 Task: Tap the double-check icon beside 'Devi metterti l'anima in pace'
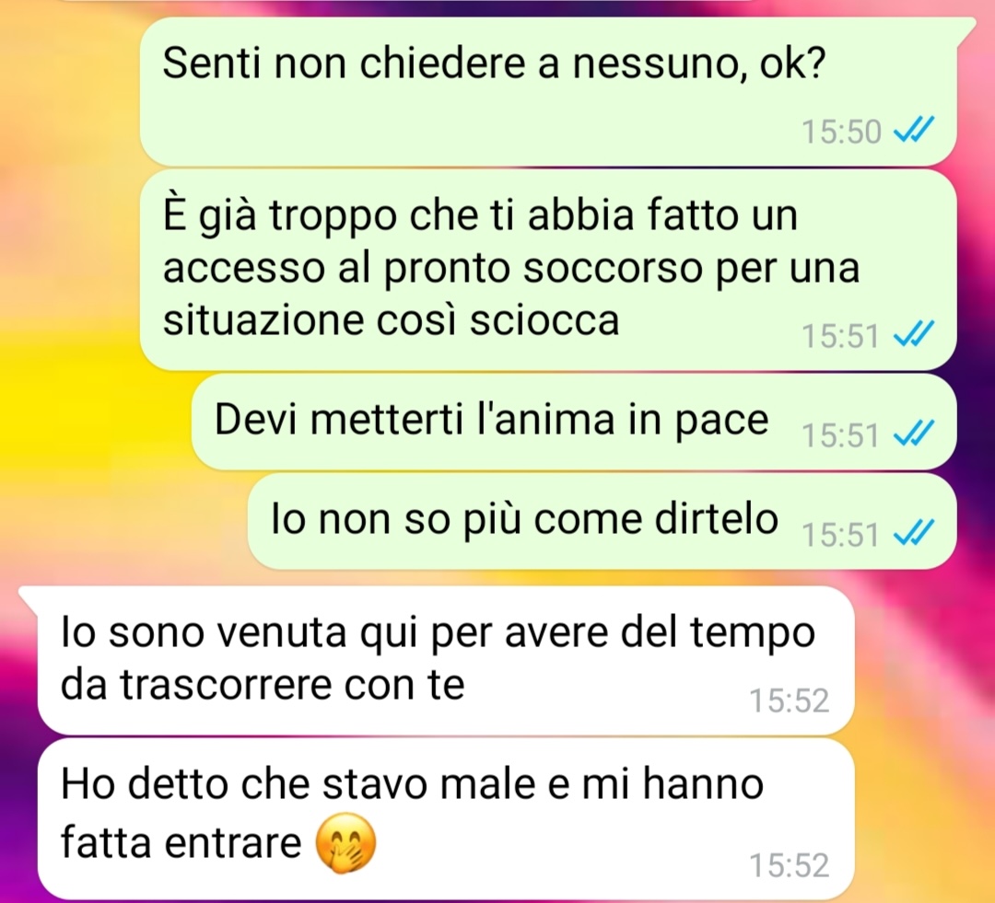(914, 434)
